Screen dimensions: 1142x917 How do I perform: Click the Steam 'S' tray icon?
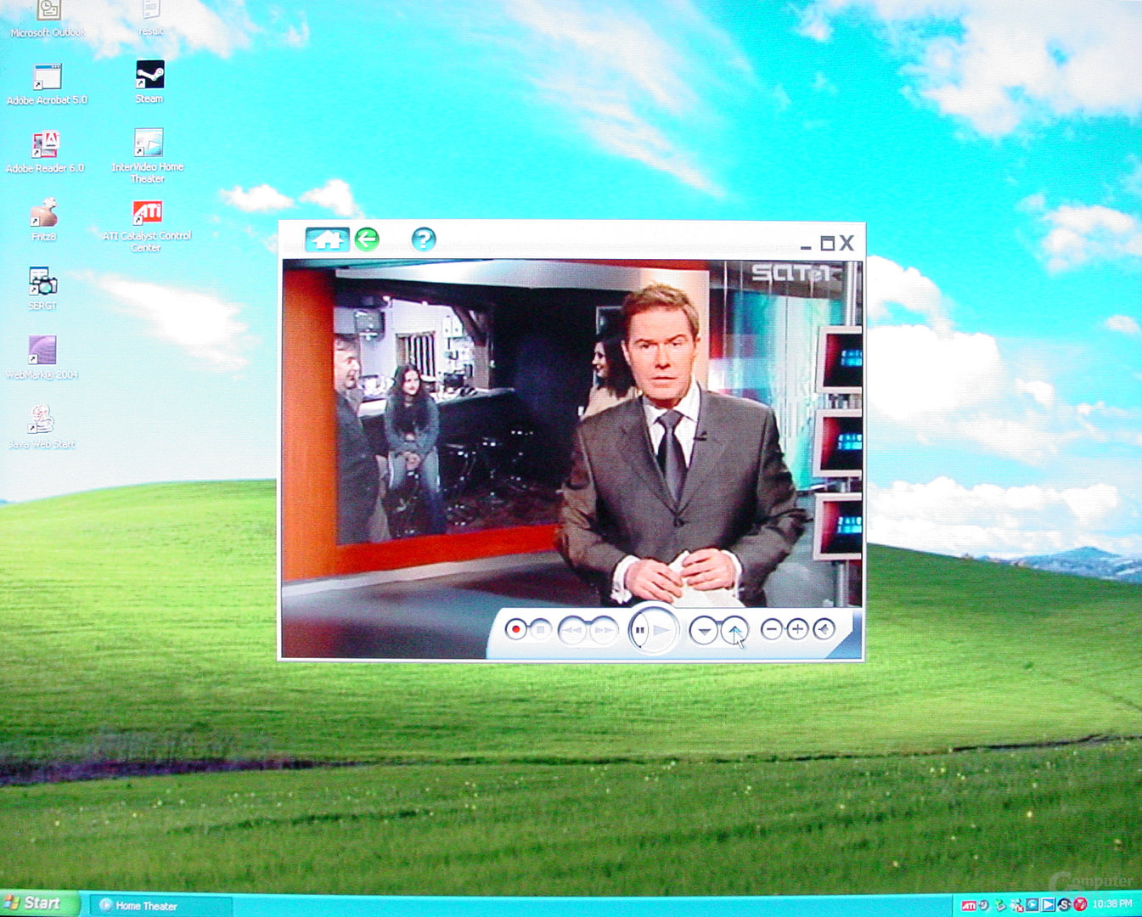1064,905
